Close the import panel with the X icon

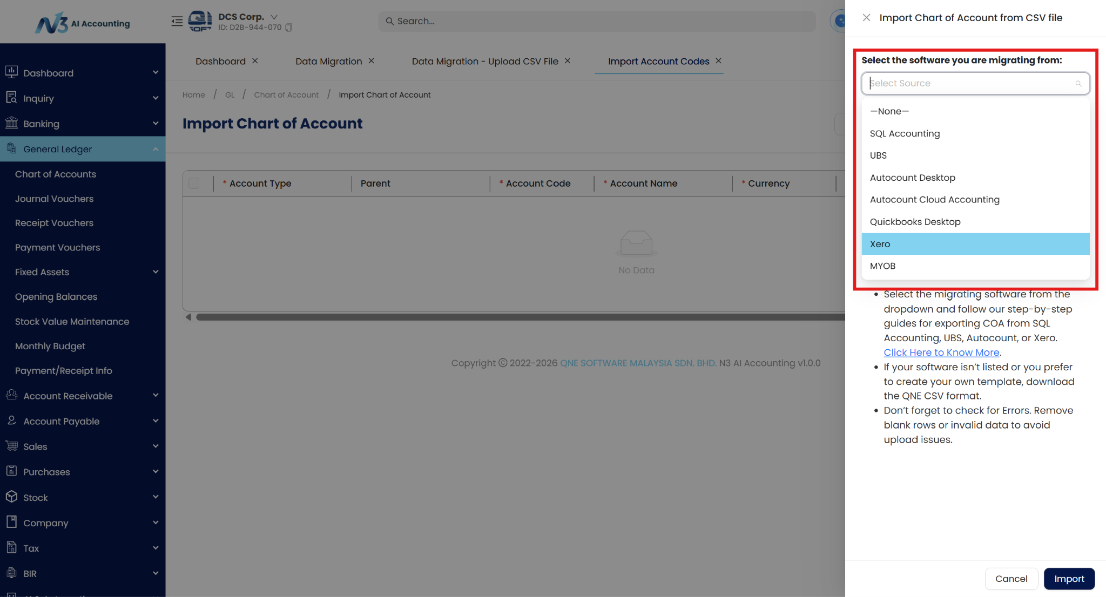pyautogui.click(x=866, y=18)
